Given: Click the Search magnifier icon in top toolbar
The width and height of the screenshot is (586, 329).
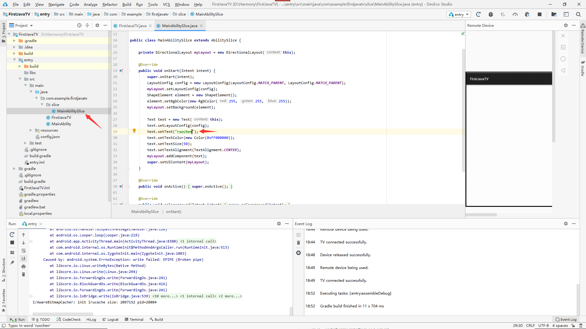Looking at the screenshot, I should coord(578,14).
